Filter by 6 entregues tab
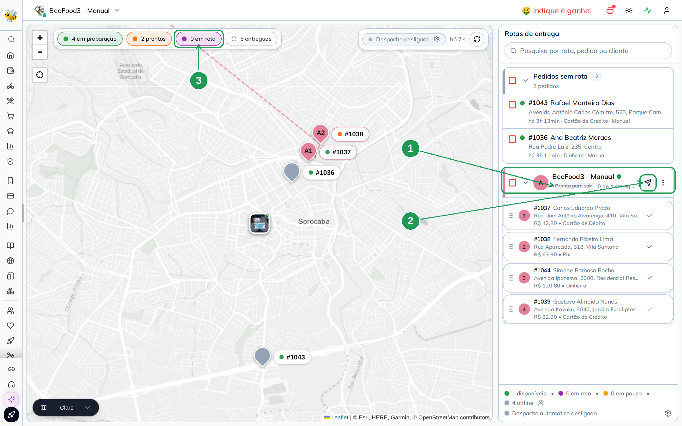 pyautogui.click(x=251, y=39)
